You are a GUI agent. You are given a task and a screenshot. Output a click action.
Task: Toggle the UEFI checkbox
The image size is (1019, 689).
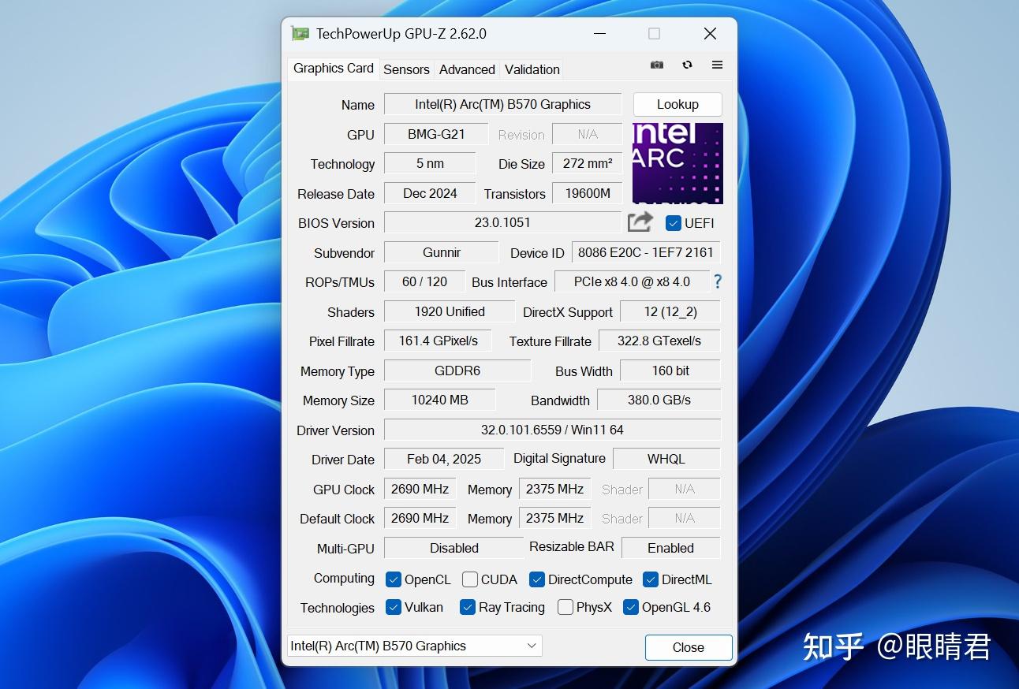[673, 223]
